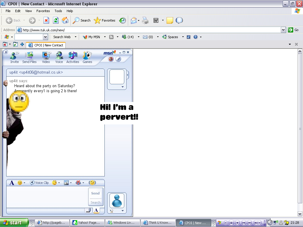303x227 pixels.
Task: Click the Invite icon in the chat window
Action: [x=14, y=57]
